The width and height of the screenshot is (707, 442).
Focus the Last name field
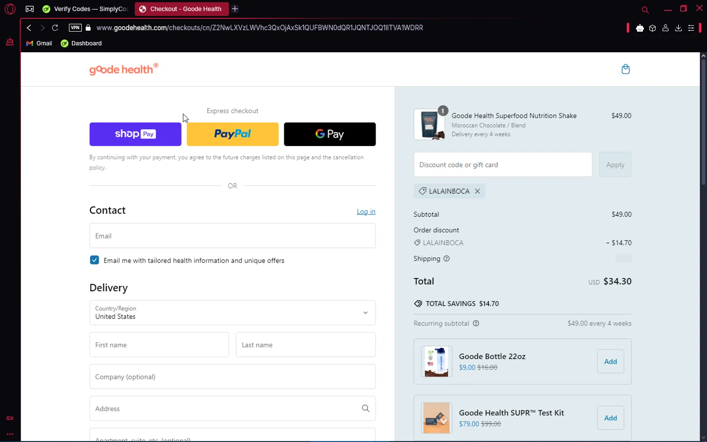coord(305,344)
